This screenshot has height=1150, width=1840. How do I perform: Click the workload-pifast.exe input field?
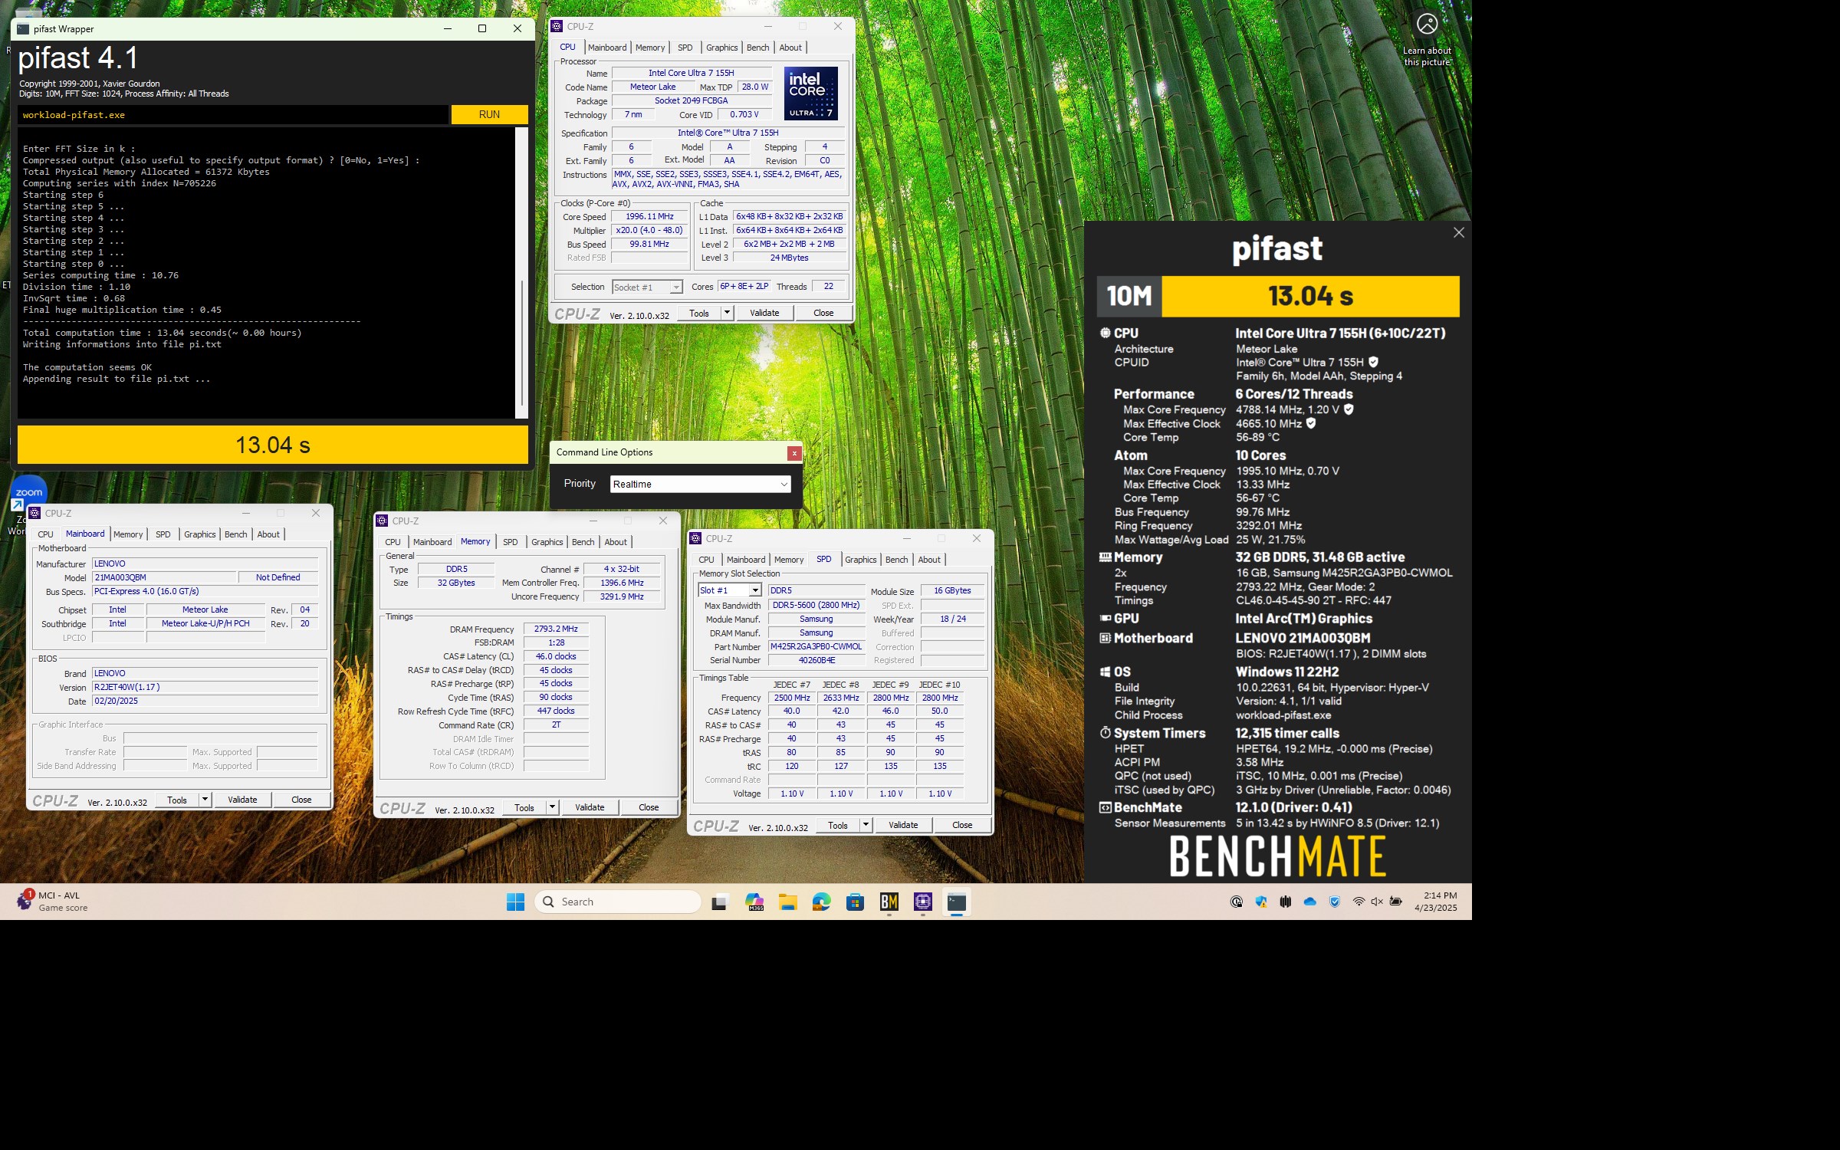tap(233, 115)
